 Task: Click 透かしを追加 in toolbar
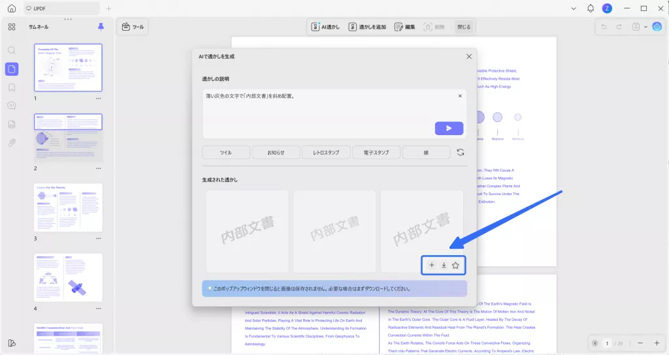[x=367, y=27]
